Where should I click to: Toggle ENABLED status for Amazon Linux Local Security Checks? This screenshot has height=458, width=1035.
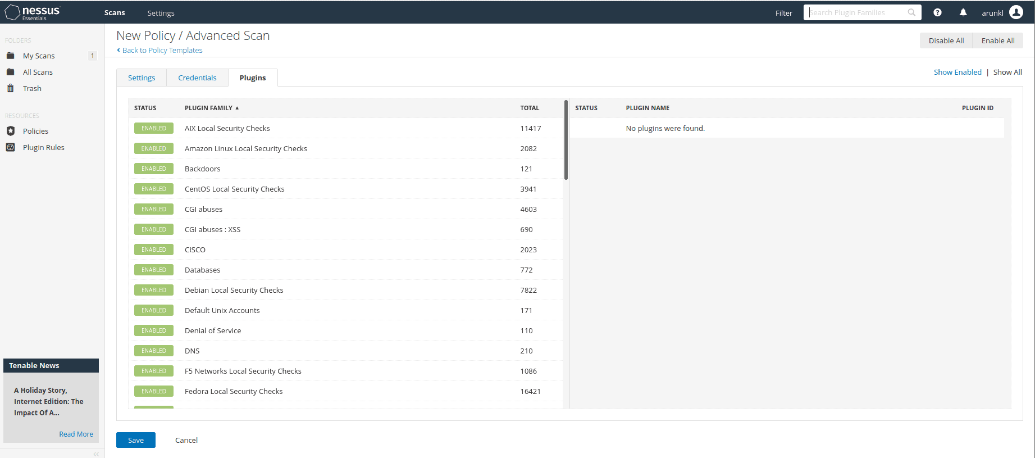click(154, 148)
